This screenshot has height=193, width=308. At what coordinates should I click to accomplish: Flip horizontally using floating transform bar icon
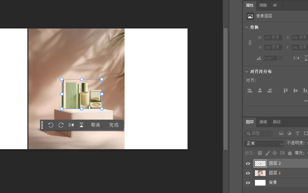71,125
